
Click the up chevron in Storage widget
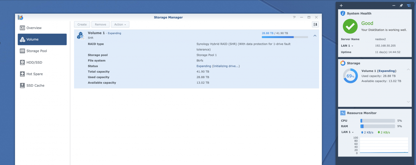coord(409,70)
